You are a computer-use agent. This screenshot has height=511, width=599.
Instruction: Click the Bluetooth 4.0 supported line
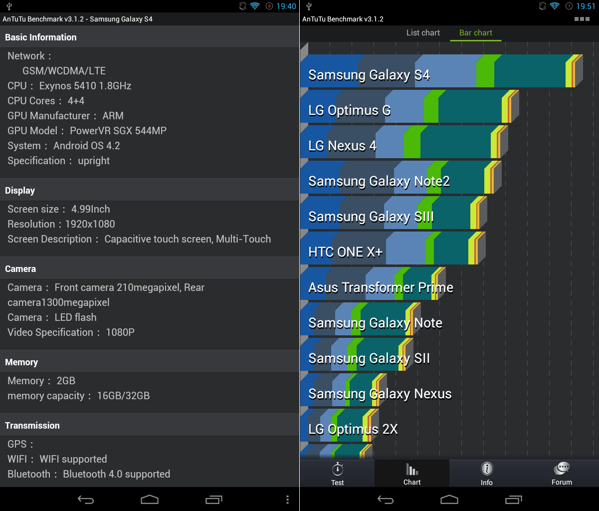[89, 474]
